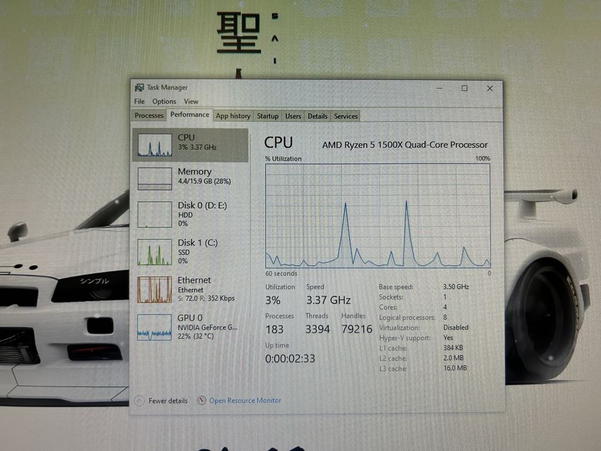Select the CPU mini graph thumbnail
Screen dimensions: 601x451
(x=155, y=144)
